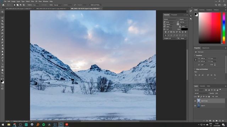Toggle the layer filter on/off switch
Image resolution: width=227 pixels, height=127 pixels.
tap(220, 90)
